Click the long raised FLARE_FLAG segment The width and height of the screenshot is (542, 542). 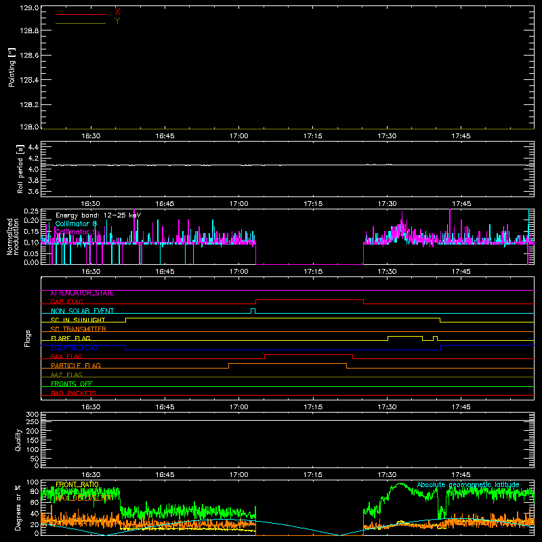[405, 336]
